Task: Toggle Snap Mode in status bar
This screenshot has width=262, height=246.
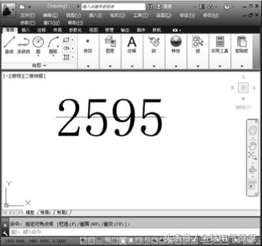Action: pos(91,241)
